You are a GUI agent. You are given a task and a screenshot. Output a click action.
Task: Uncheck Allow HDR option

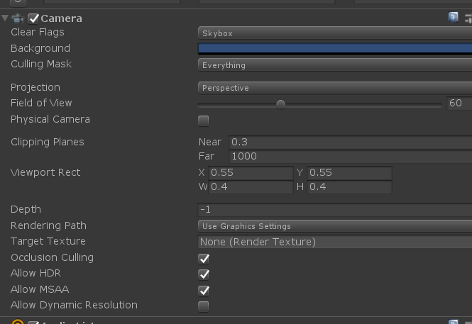(204, 274)
